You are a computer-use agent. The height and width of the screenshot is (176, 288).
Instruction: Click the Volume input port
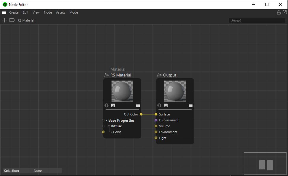click(156, 126)
